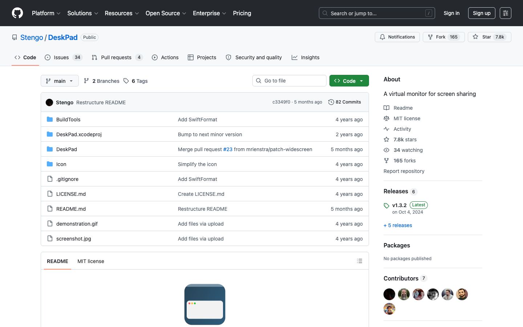Viewport: 523px width, 327px height.
Task: Open the accessibility settings icon beside Sign up
Action: [506, 13]
